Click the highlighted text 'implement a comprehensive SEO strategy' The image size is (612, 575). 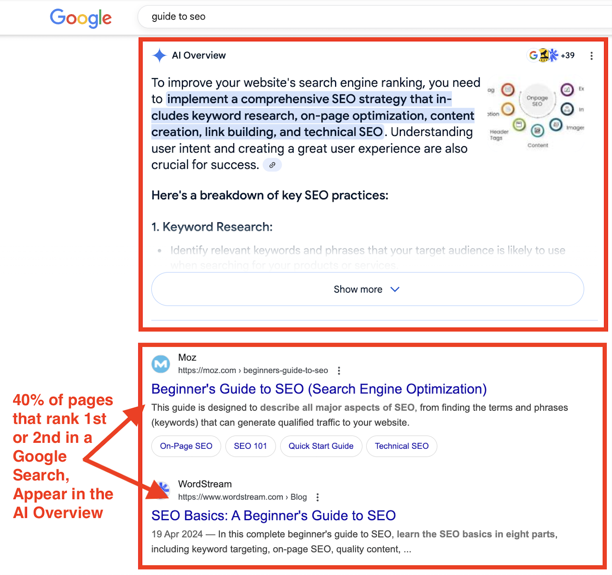(287, 99)
